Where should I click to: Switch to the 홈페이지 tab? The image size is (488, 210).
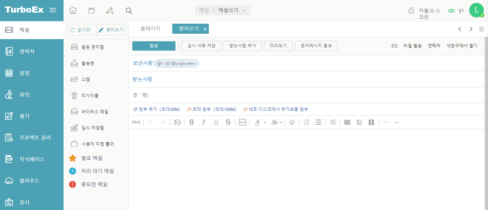point(150,29)
